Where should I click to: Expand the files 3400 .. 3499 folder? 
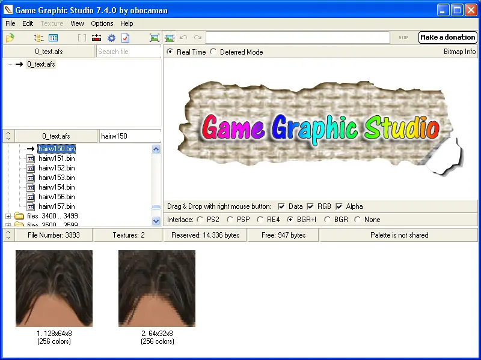[8, 216]
